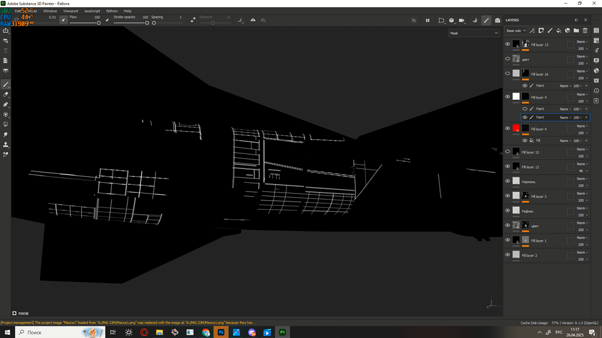Open the camera screenshot icon in viewport toolbar
Viewport: 602px width, 338px height.
click(x=497, y=20)
